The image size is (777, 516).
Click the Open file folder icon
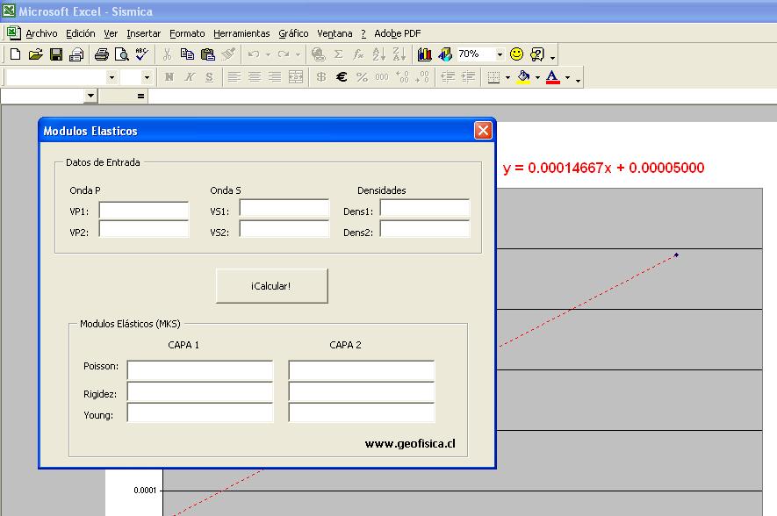pos(36,54)
